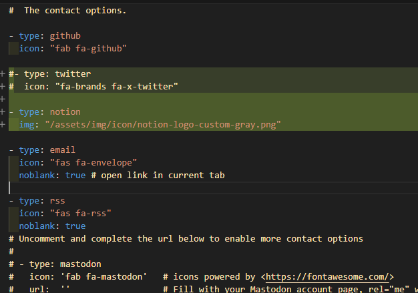
Task: Click the true value on rss noblank line
Action: tap(76, 226)
